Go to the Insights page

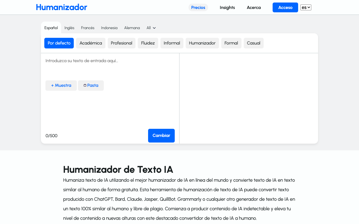pos(227,8)
